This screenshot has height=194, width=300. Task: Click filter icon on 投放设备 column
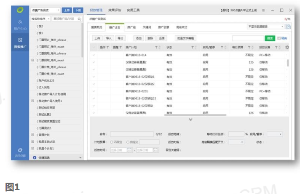point(276,48)
